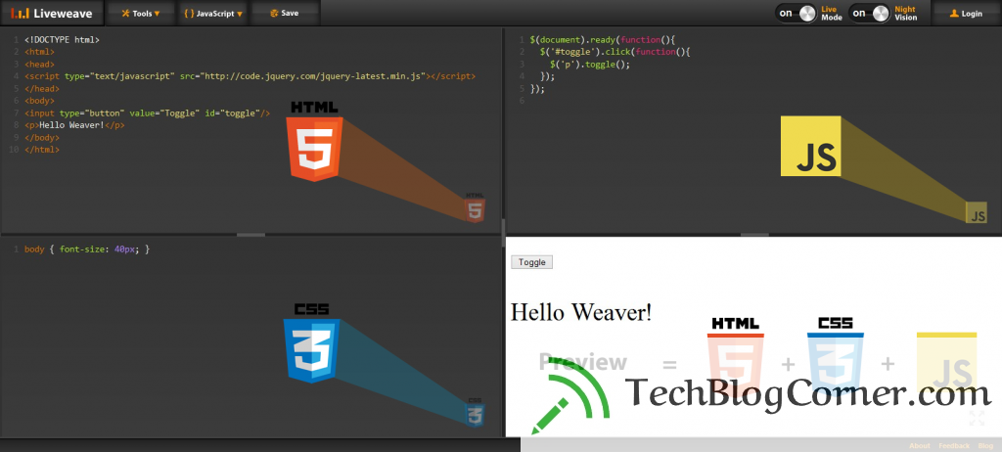Viewport: 1002px width, 452px height.
Task: Click the closing </html> tag line
Action: [42, 150]
